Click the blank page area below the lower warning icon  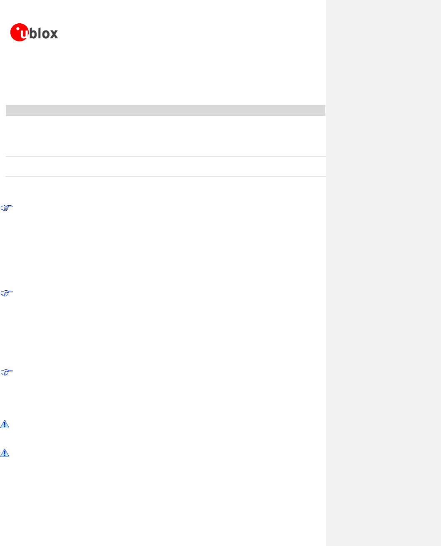pos(163,500)
